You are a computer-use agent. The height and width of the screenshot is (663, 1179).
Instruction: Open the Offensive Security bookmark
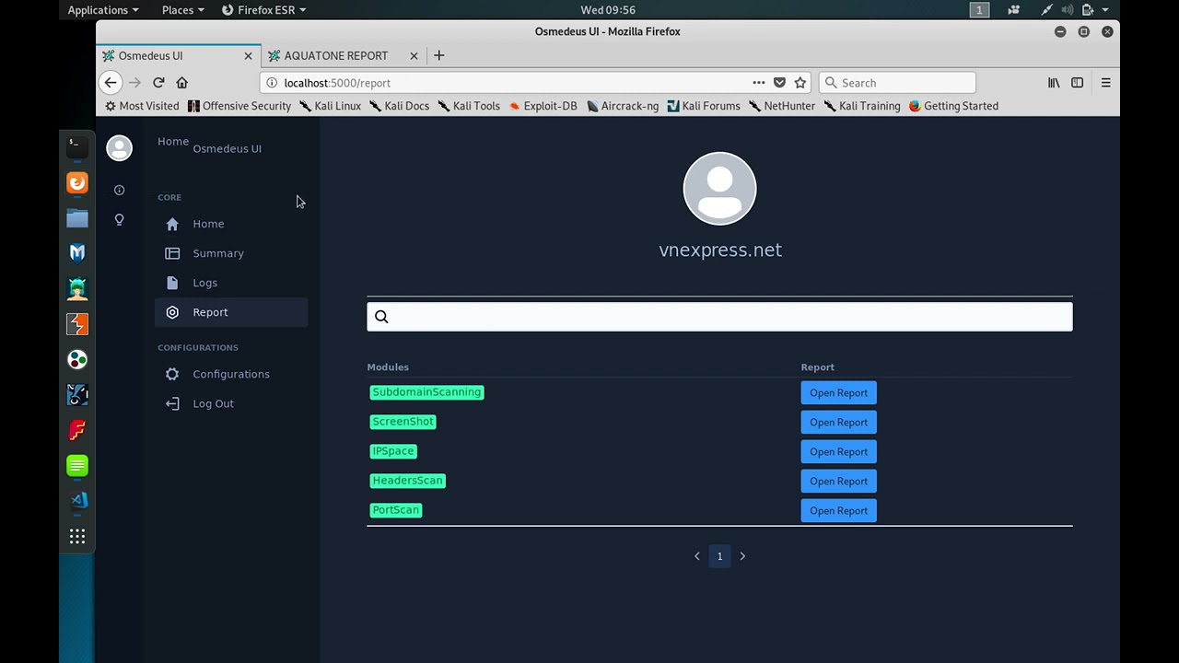coord(239,106)
